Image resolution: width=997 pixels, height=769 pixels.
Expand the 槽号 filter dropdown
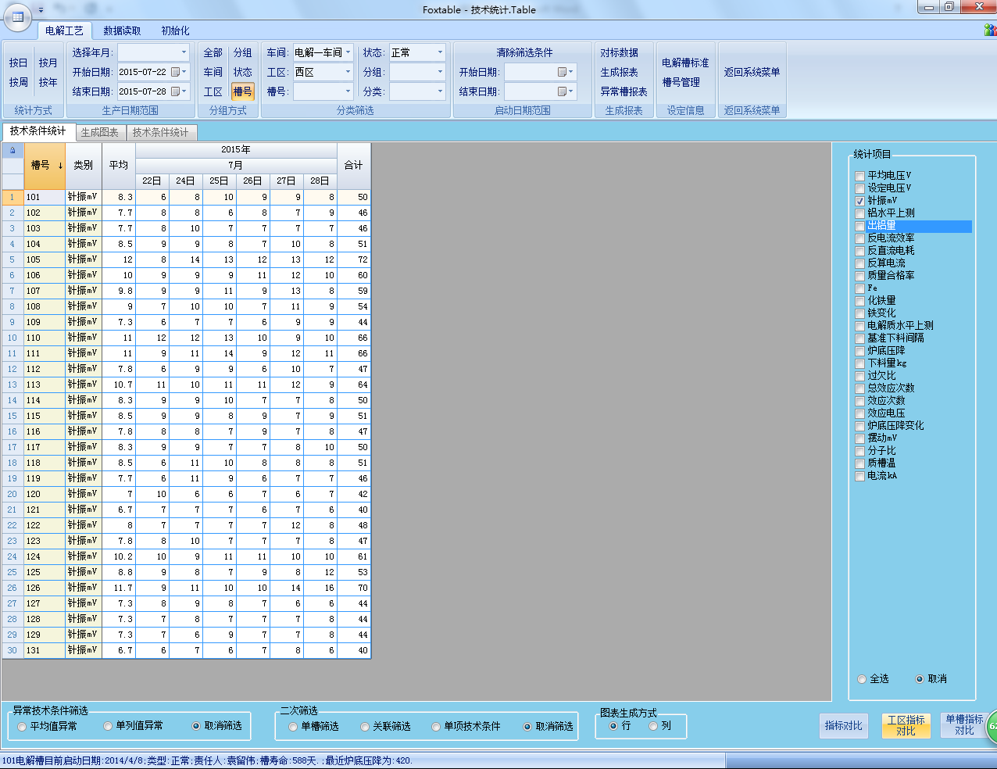(348, 91)
